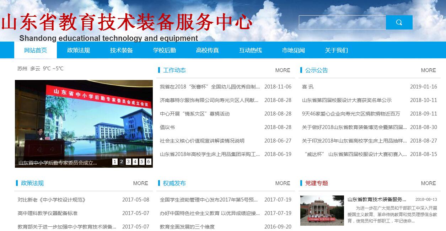
Task: Go to 市地见闻 navigation item
Action: [294, 50]
